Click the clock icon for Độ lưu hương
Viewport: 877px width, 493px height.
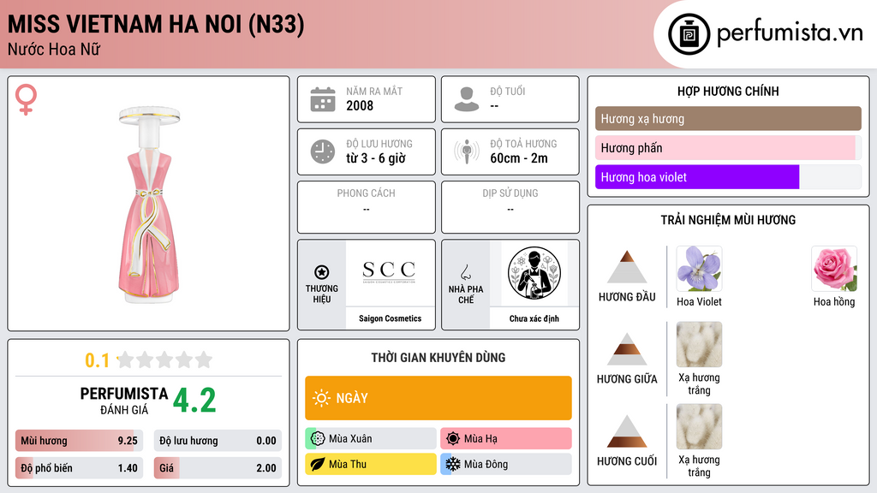[x=323, y=151]
